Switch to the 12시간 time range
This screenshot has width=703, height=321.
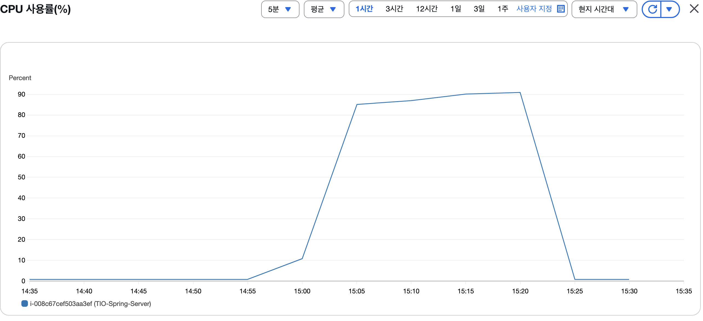tap(427, 9)
